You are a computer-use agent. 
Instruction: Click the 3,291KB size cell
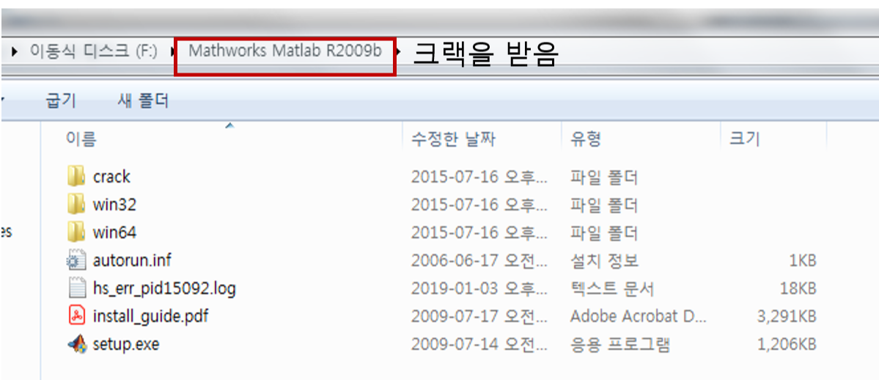coord(787,317)
